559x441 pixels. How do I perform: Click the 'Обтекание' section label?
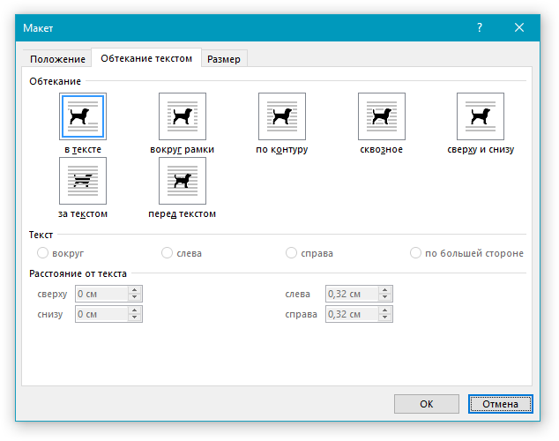[x=55, y=81]
